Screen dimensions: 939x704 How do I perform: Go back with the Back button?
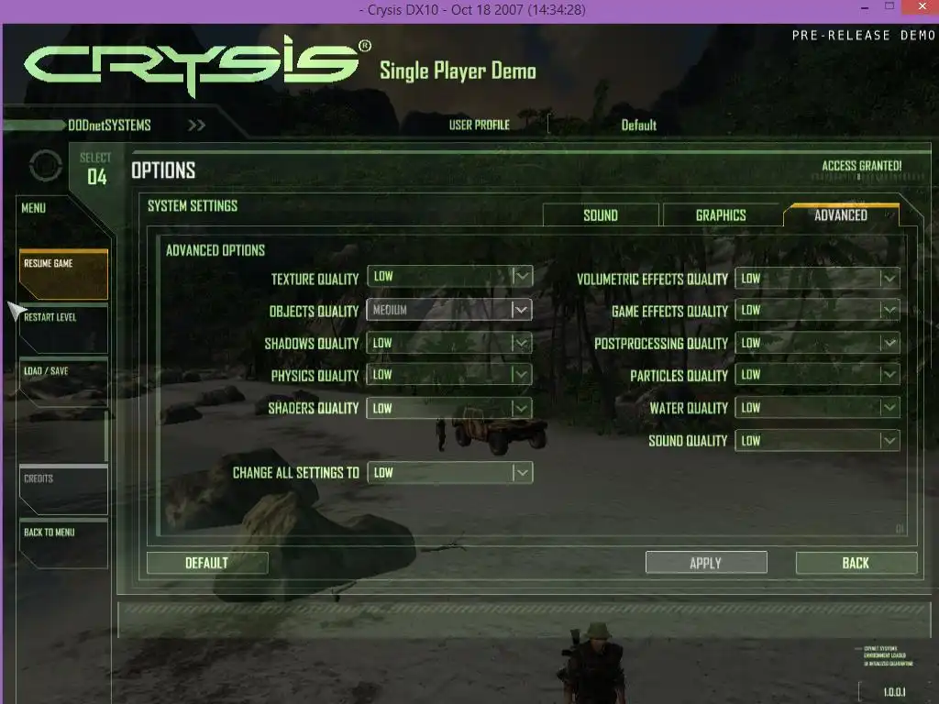856,563
